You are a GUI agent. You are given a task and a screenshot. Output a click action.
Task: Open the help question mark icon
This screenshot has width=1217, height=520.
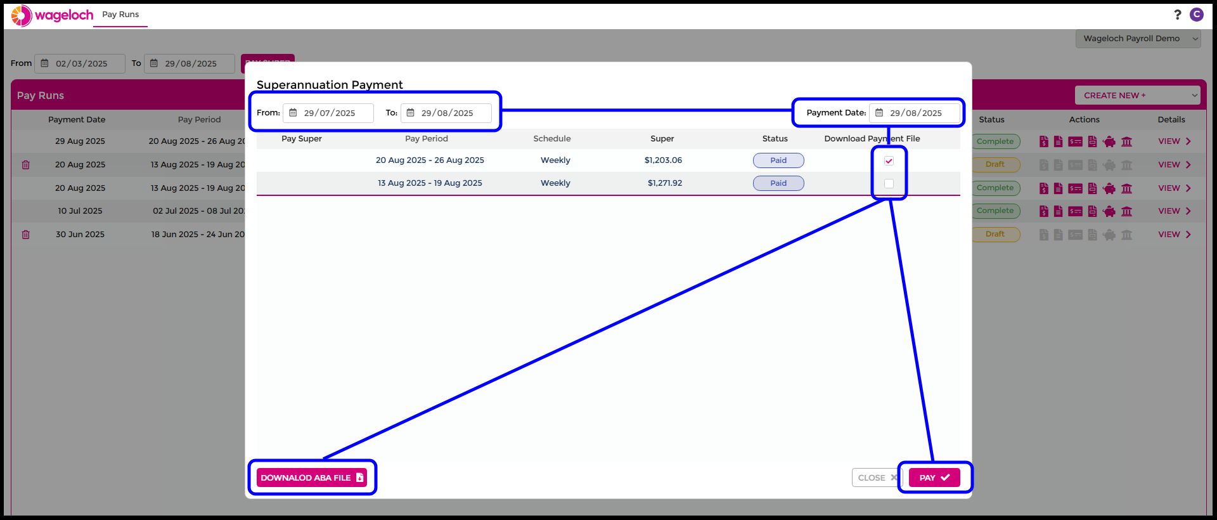tap(1177, 15)
